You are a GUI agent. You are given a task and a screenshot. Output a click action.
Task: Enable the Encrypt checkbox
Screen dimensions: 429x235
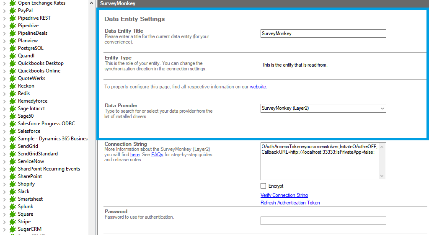263,186
